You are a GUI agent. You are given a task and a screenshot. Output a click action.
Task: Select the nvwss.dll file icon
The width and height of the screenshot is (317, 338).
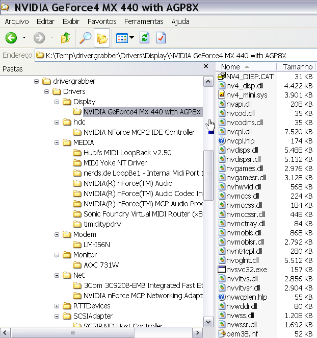pyautogui.click(x=222, y=316)
